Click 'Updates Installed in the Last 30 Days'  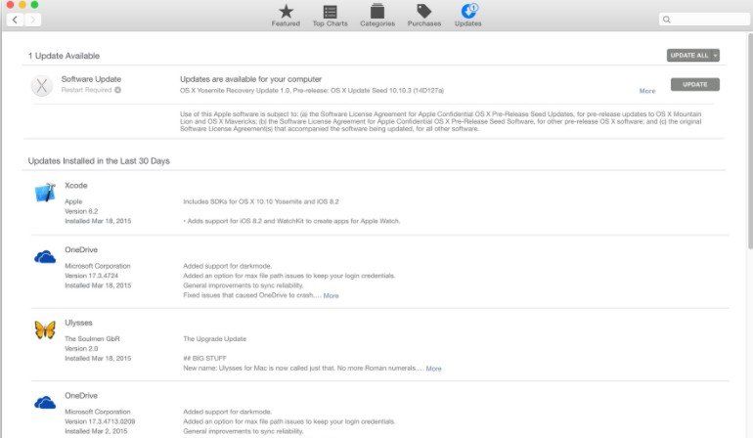[99, 161]
